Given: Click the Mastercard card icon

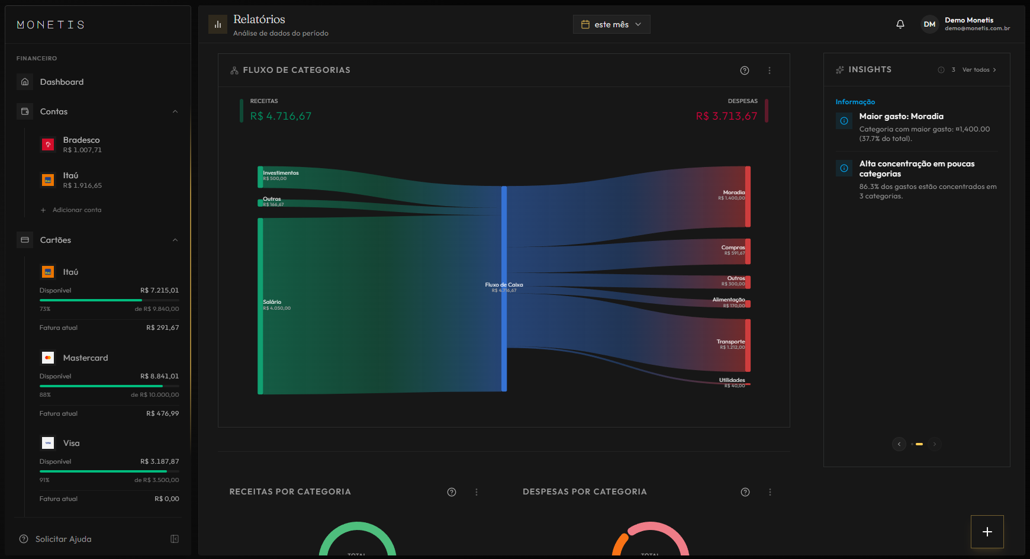Looking at the screenshot, I should click(47, 357).
